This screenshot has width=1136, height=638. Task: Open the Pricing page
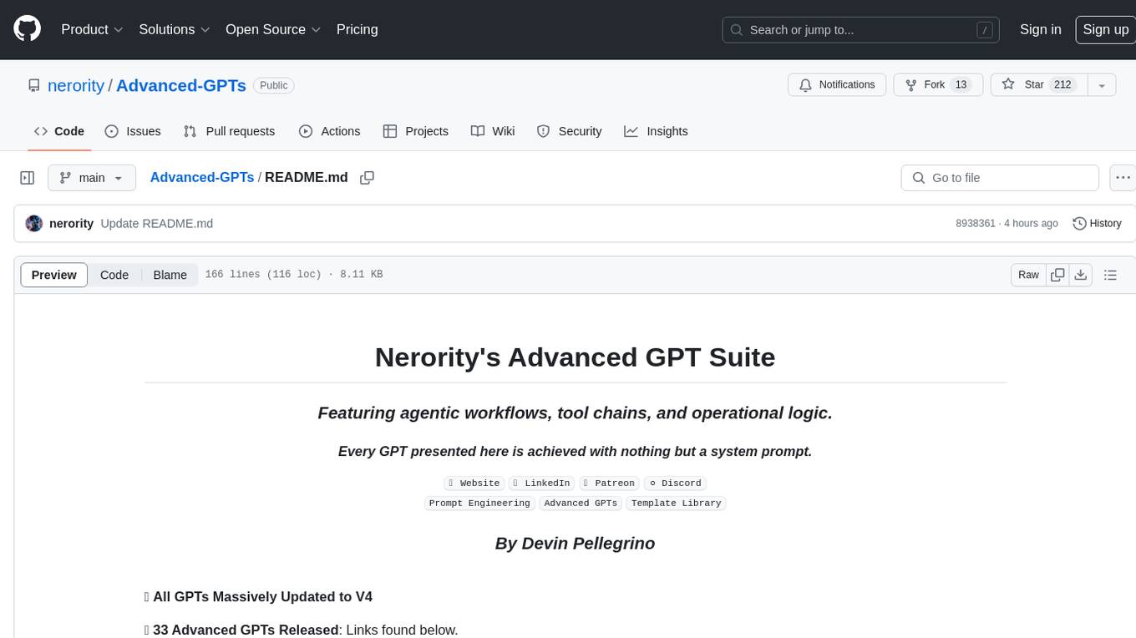pyautogui.click(x=357, y=29)
